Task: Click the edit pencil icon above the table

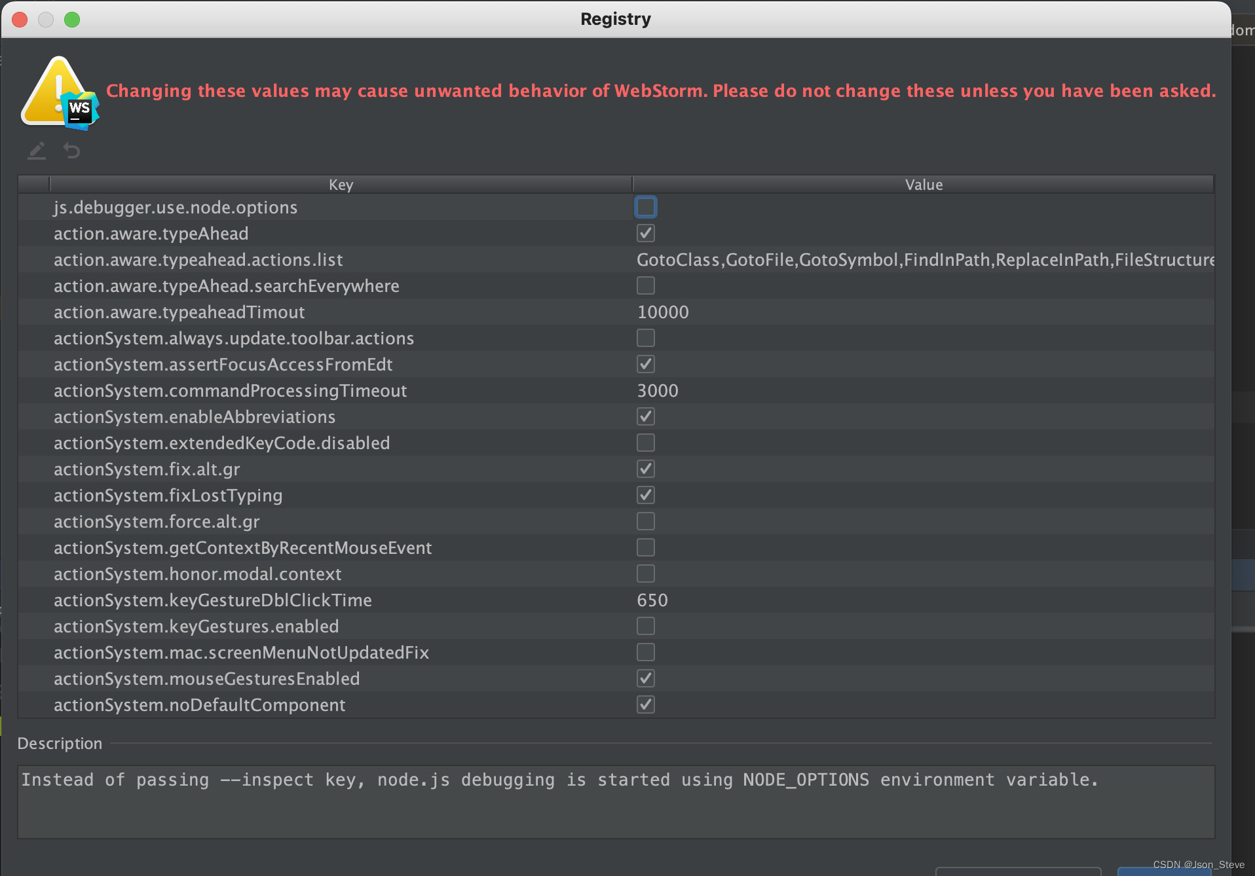Action: 36,151
